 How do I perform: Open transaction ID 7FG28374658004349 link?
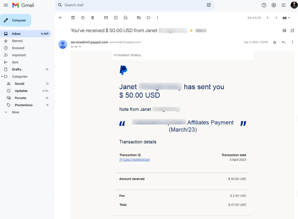(134, 160)
